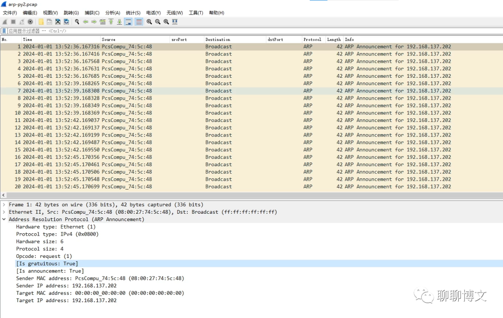Screen dimensions: 503x318
Task: Open a capture file
Action: [x=41, y=22]
